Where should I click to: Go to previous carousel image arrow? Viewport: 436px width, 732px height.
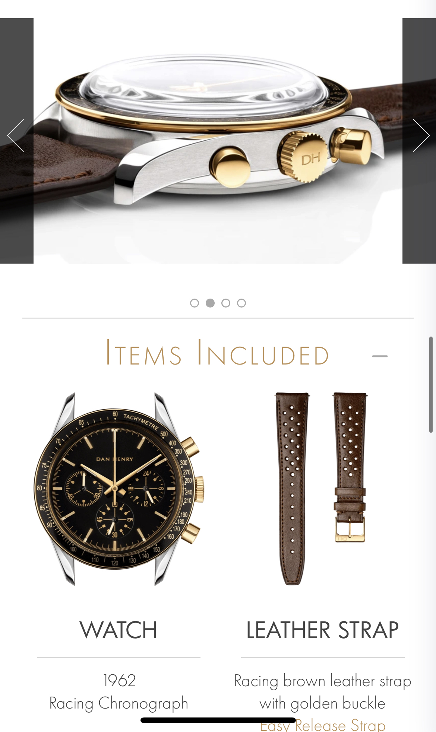[16, 136]
